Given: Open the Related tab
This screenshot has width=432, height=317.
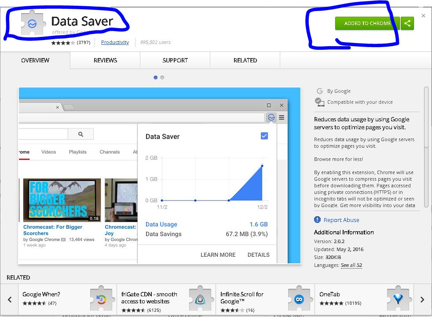Looking at the screenshot, I should [245, 60].
